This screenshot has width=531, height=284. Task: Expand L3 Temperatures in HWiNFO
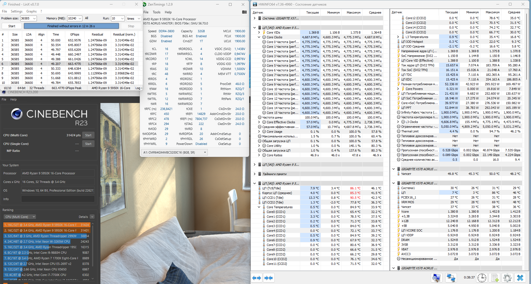coord(398,37)
